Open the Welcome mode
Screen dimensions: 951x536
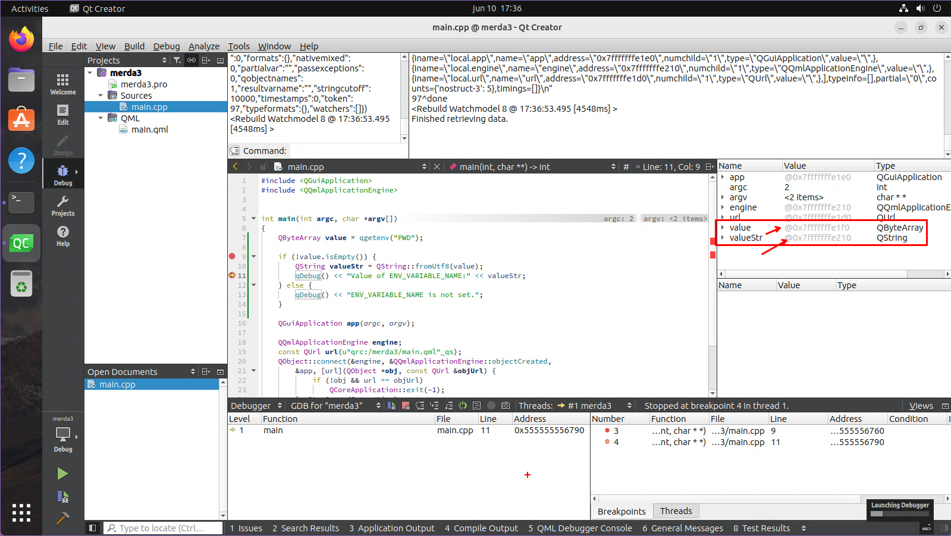(63, 84)
